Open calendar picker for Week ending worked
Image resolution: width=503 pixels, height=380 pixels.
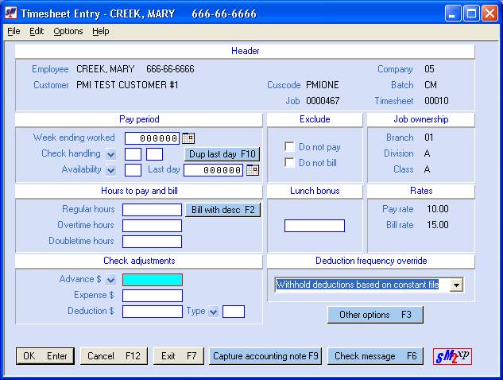[188, 138]
